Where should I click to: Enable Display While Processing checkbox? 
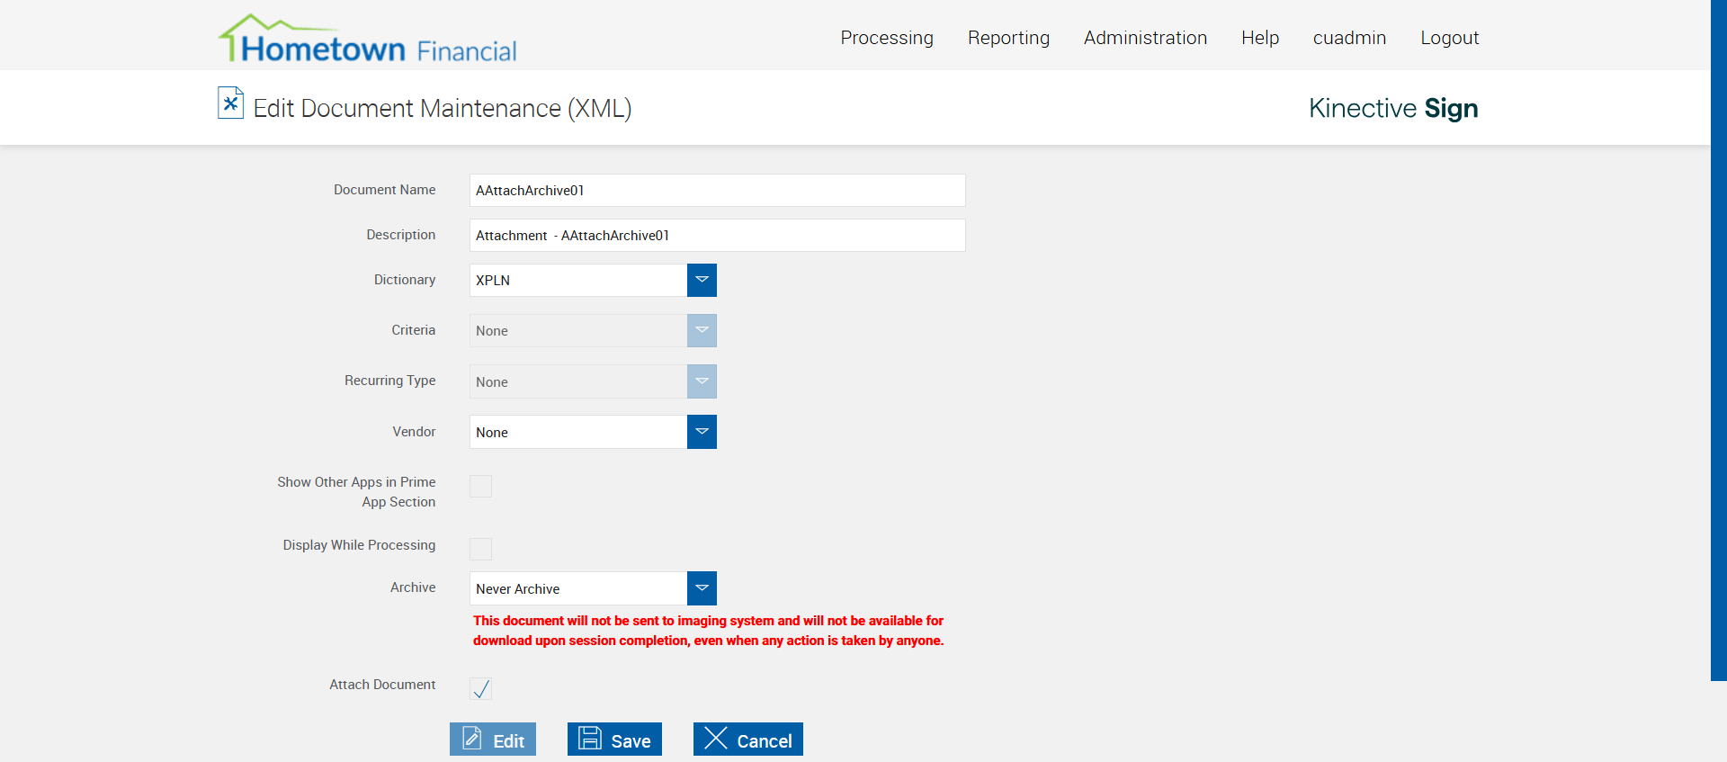click(x=481, y=549)
